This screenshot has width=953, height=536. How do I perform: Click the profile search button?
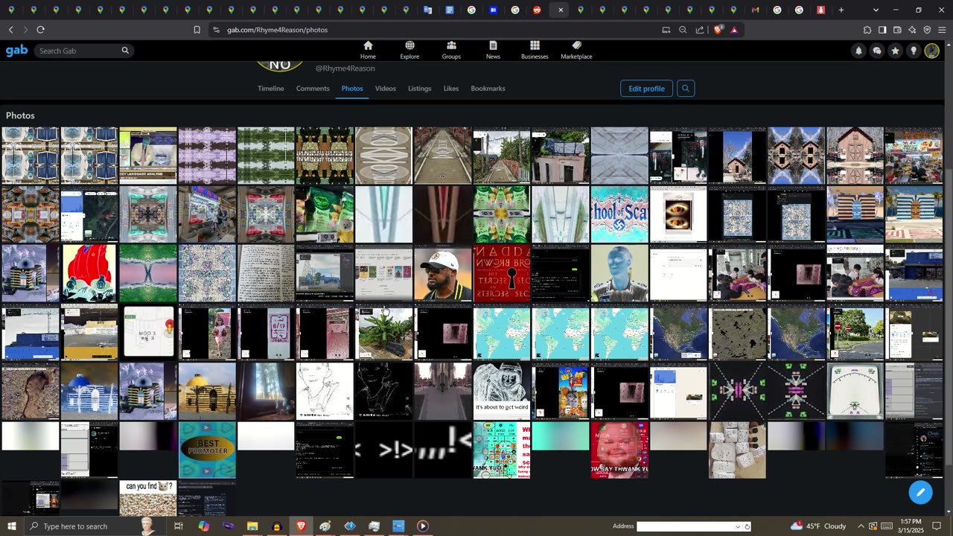(686, 89)
